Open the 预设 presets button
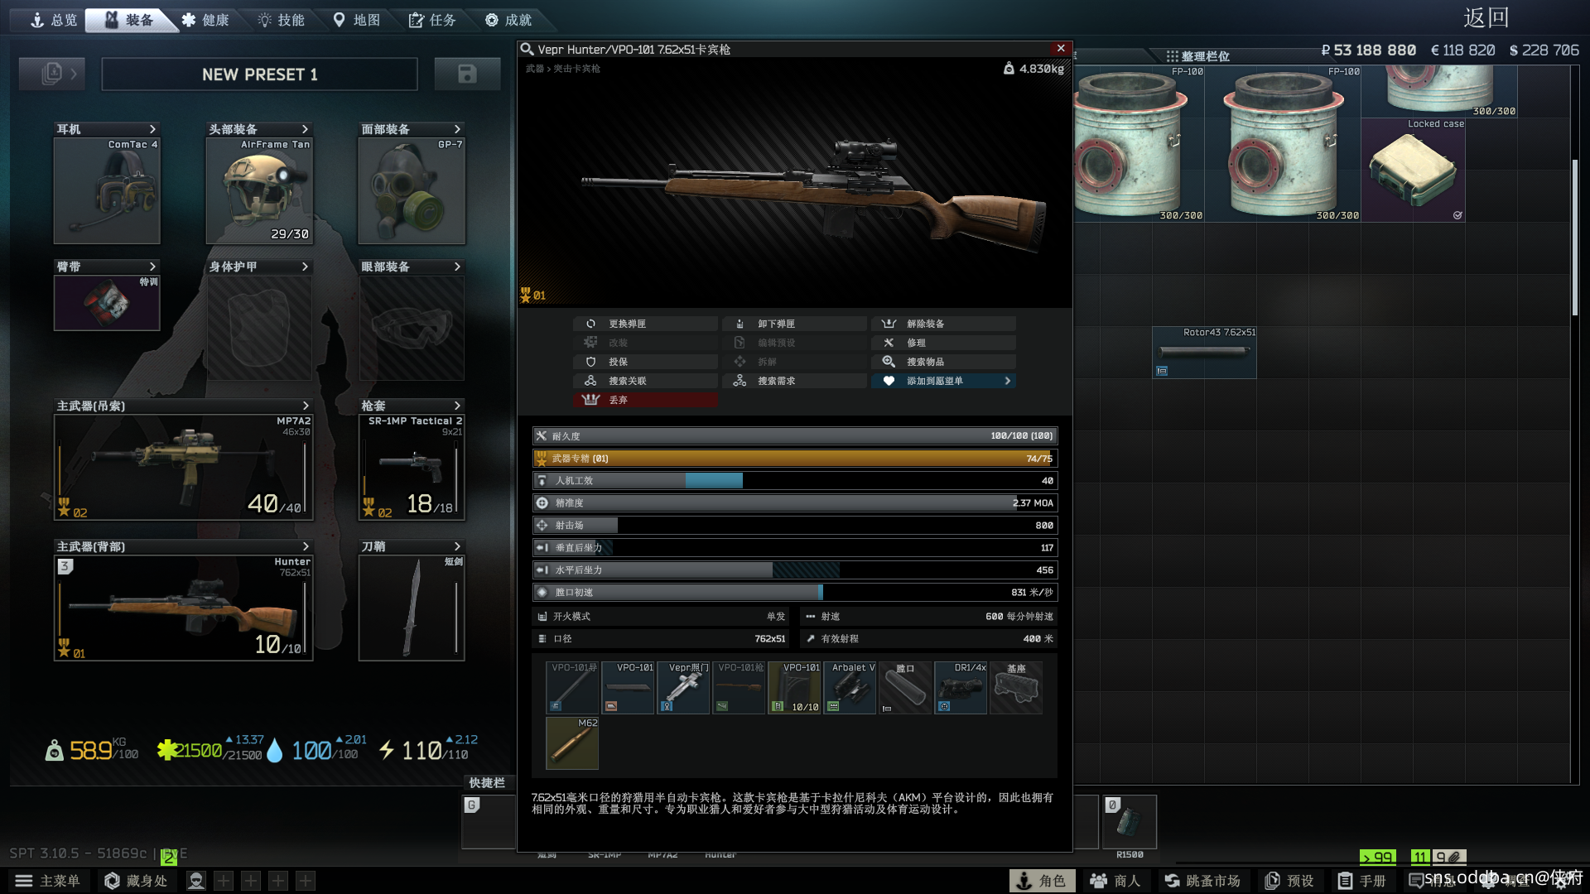The height and width of the screenshot is (894, 1590). (1290, 881)
